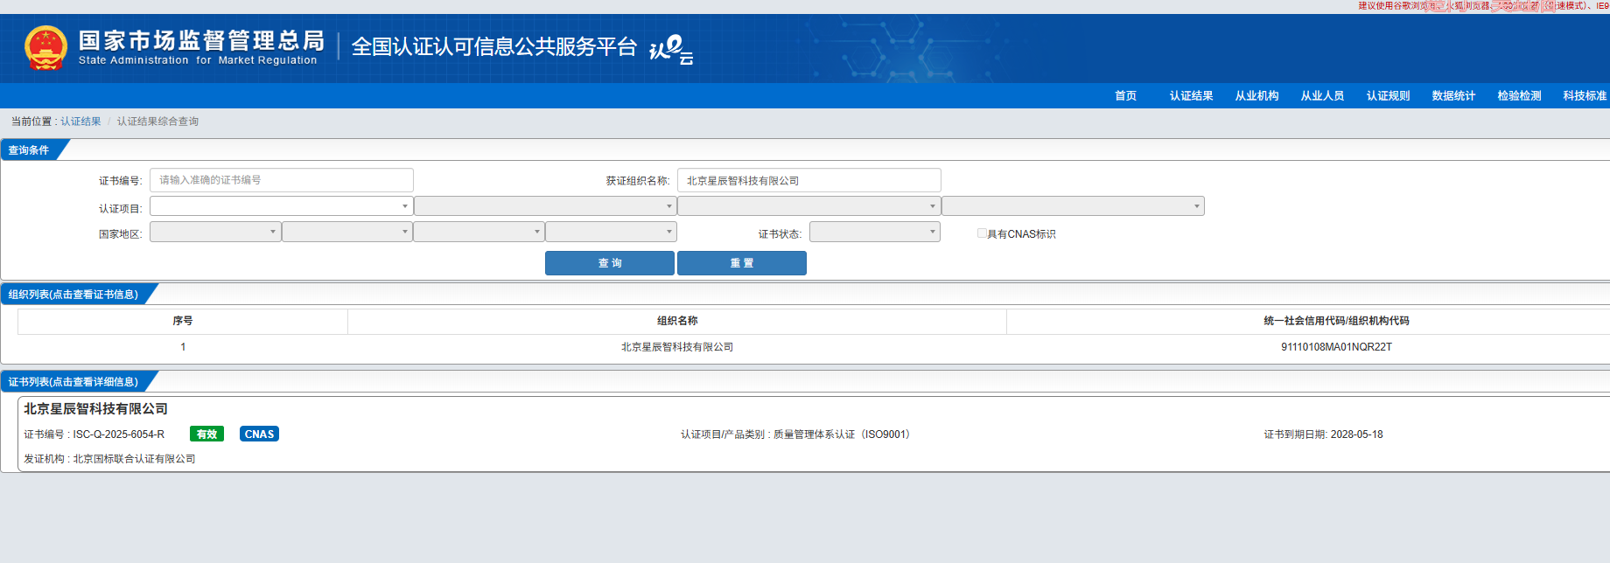
Task: Open the fourth 认证项目 dropdown
Action: (1073, 206)
